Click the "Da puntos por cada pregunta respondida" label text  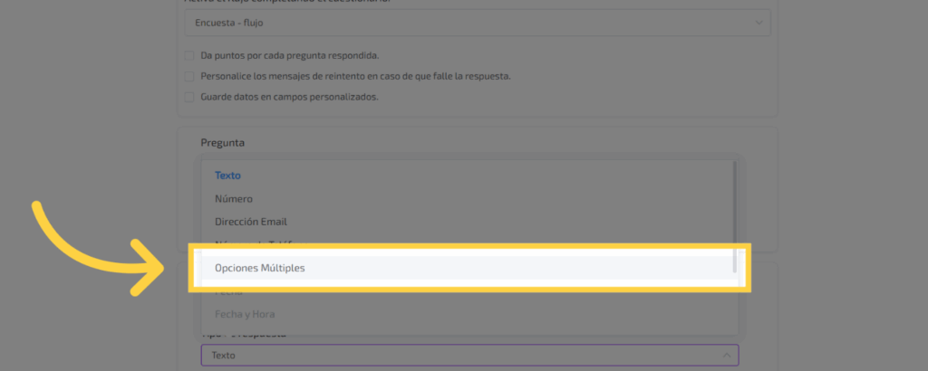coord(290,56)
